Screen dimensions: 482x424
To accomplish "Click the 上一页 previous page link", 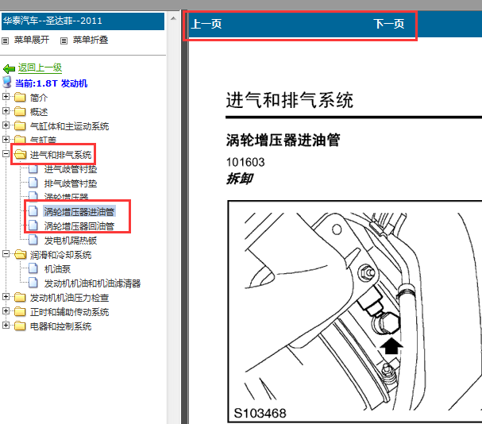I will (x=206, y=24).
